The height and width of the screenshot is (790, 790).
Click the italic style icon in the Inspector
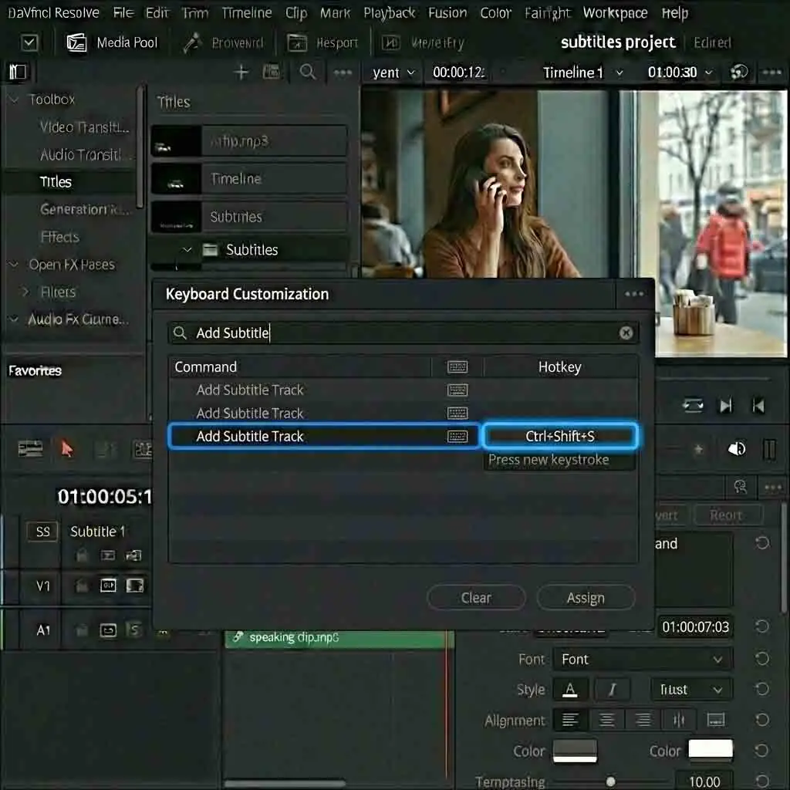(613, 689)
